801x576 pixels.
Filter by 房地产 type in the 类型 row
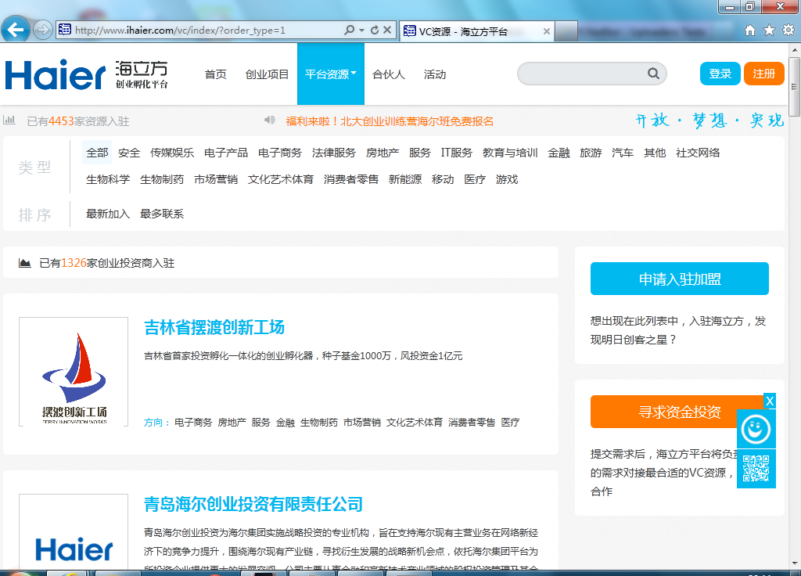[382, 153]
